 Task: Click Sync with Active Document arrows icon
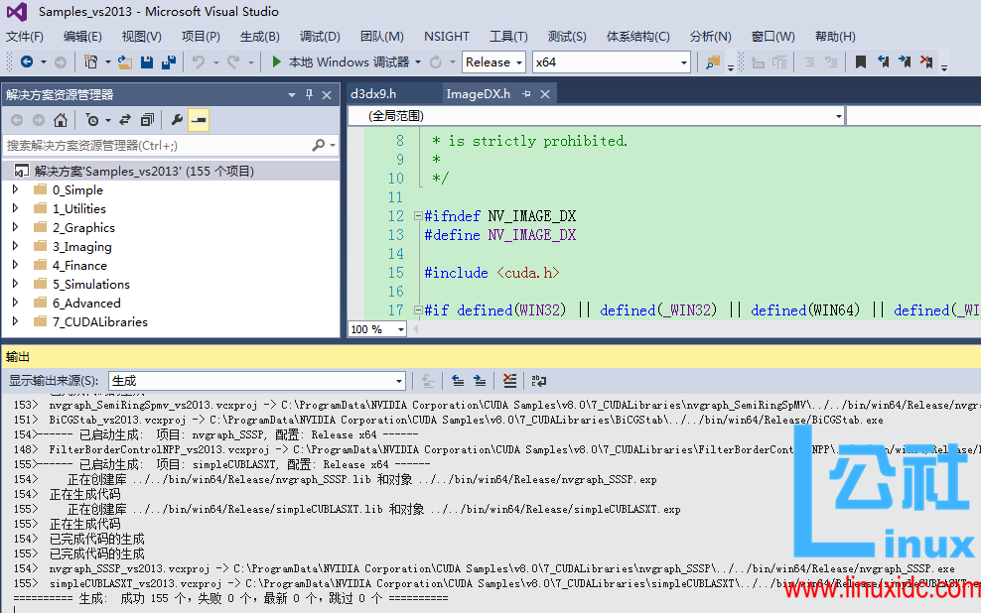tap(125, 120)
